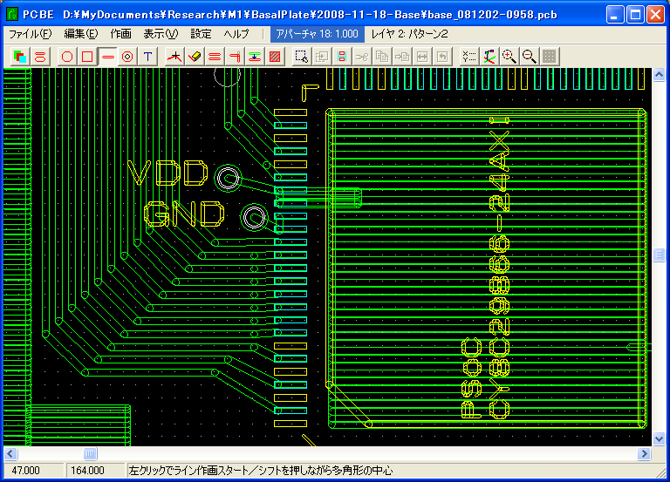Screen dimensions: 670x482
Task: Click the zoom in magnifier
Action: (509, 57)
